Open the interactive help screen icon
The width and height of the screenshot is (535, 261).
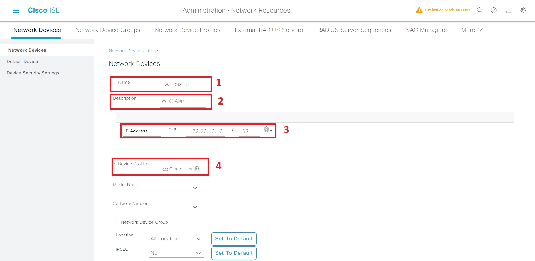pyautogui.click(x=508, y=11)
